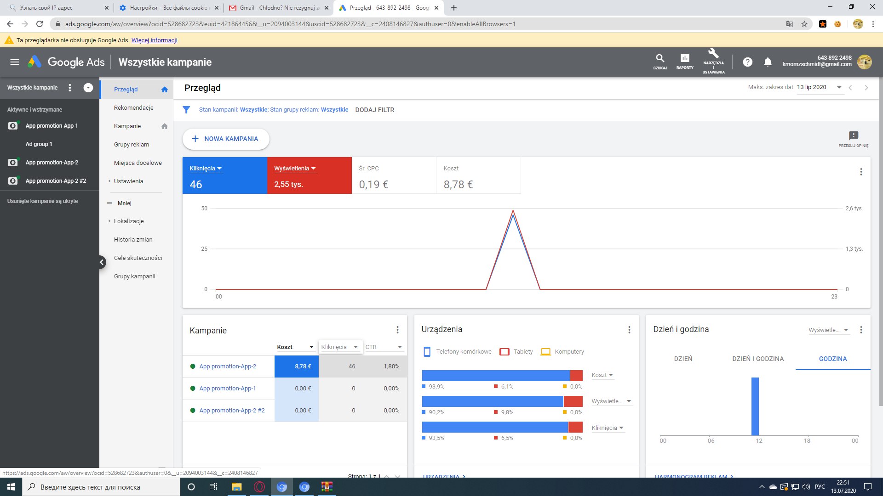Click the translate page icon in address bar
This screenshot has width=883, height=496.
790,24
